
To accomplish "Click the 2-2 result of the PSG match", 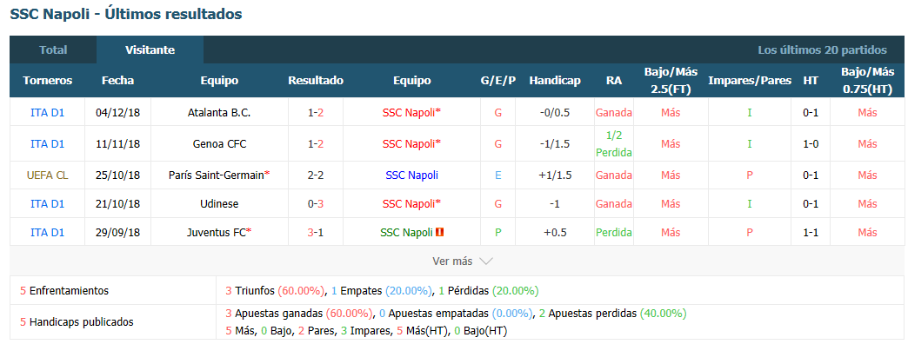I will coord(316,175).
